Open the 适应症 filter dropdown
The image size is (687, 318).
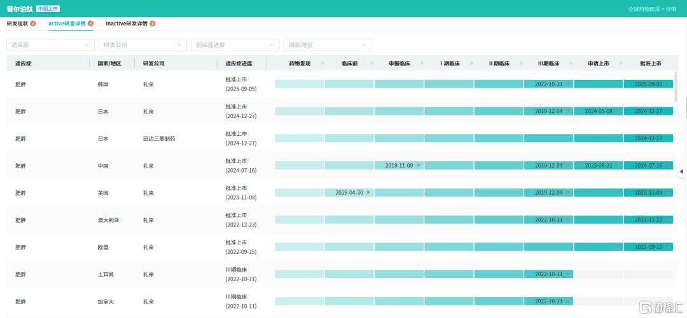click(x=50, y=45)
